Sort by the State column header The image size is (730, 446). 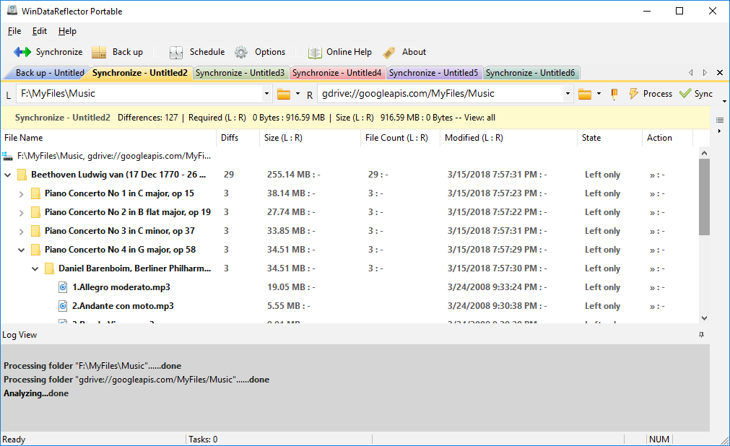609,138
